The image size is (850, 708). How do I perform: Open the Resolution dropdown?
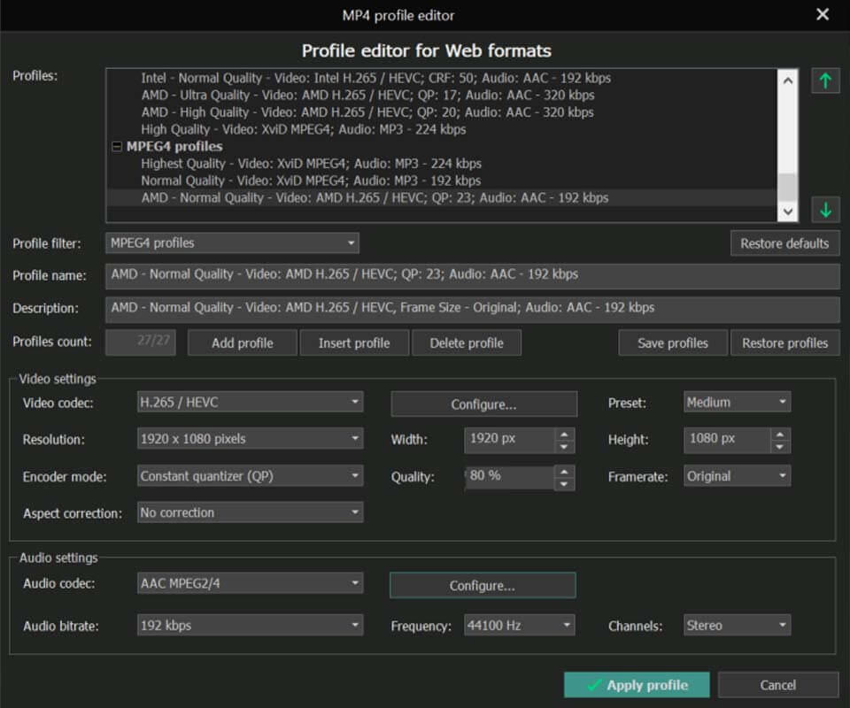[x=250, y=438]
